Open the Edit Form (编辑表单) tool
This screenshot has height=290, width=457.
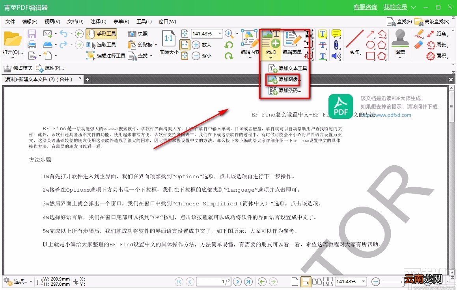pyautogui.click(x=292, y=42)
